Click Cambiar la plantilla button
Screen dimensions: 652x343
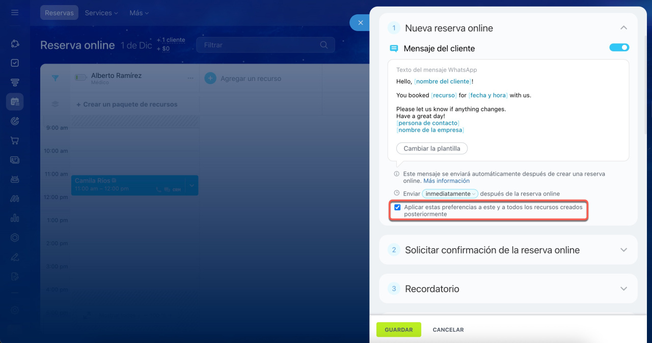[432, 149]
